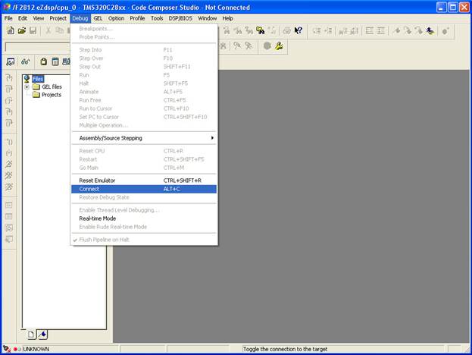Click the GEL files folder icon
This screenshot has height=355, width=472.
[36, 86]
